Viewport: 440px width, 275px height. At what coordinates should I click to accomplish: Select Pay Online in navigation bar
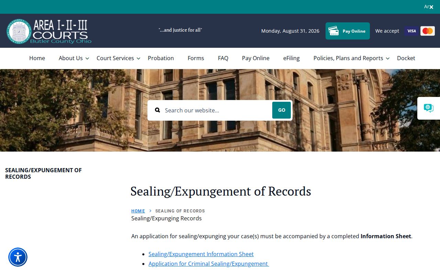[256, 58]
